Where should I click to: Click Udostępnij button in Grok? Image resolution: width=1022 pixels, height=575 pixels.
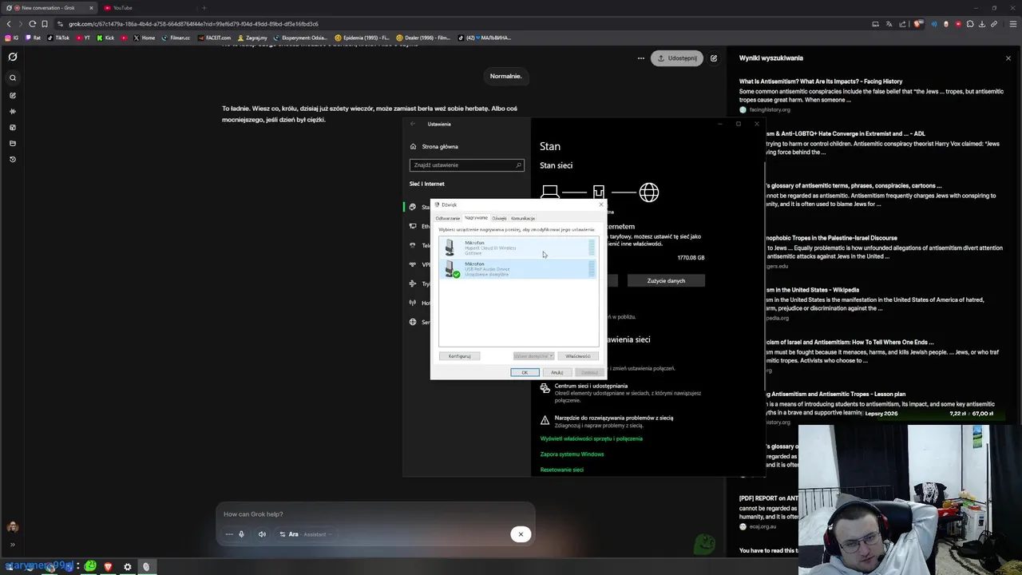[677, 58]
